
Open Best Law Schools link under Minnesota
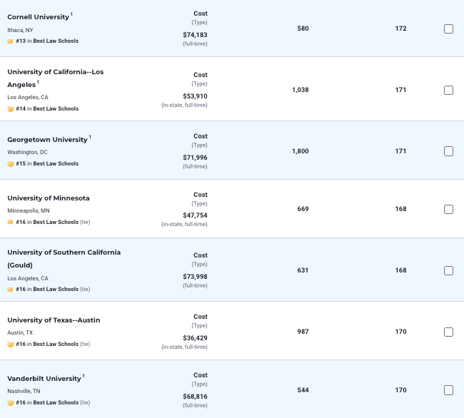(x=56, y=223)
